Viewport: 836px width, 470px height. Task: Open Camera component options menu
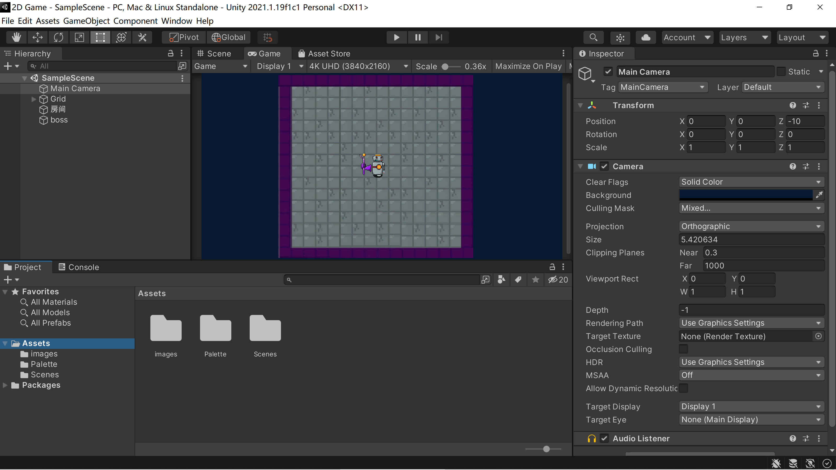(x=819, y=166)
